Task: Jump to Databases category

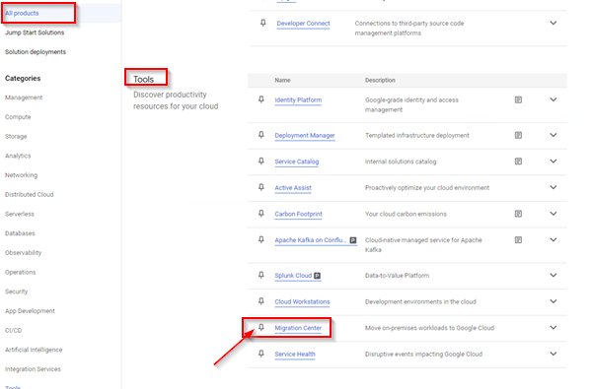Action: (20, 233)
